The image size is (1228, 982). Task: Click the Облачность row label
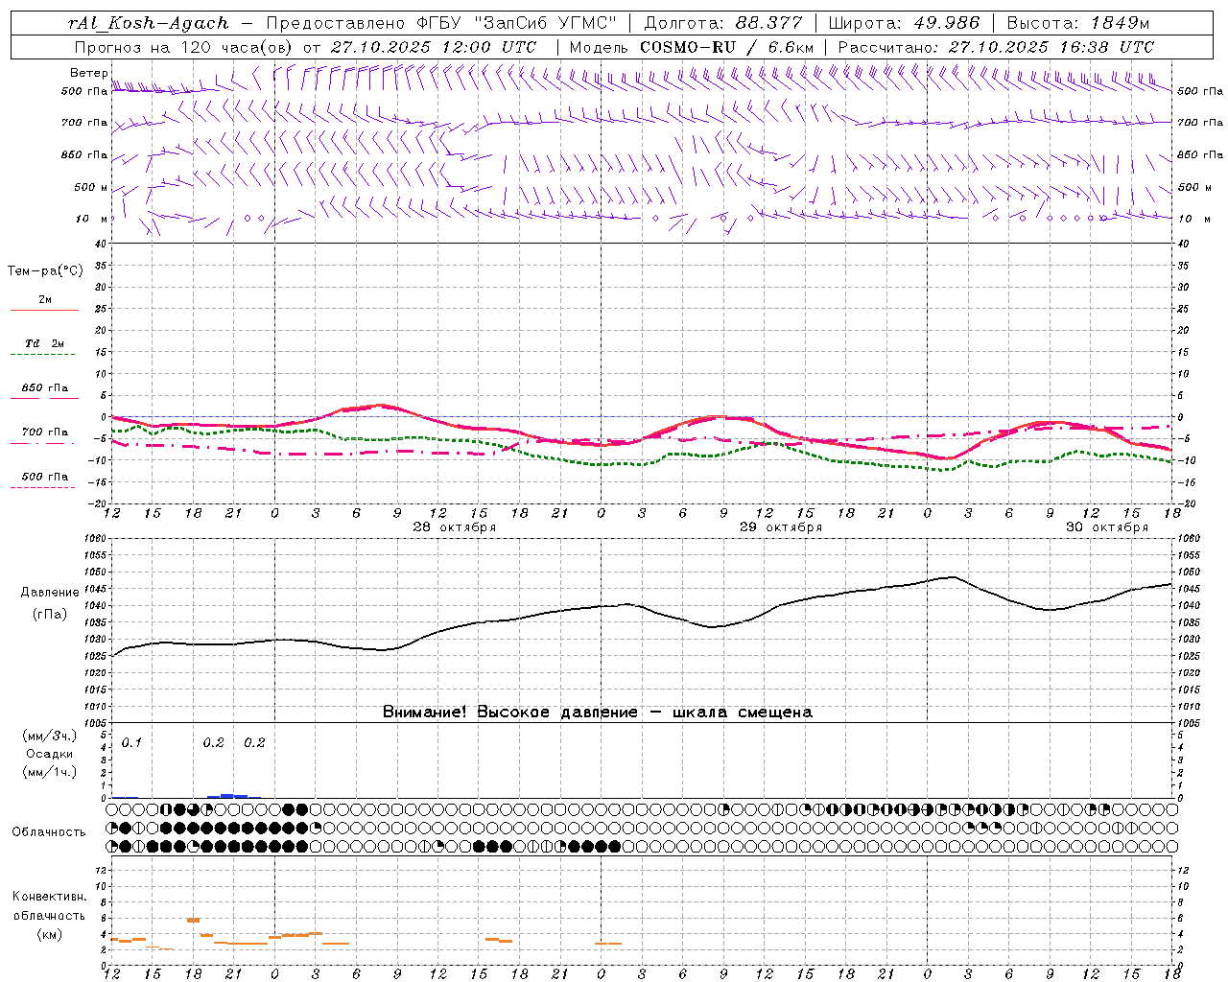pos(49,831)
